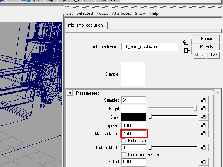The width and height of the screenshot is (223, 167).
Task: Open the List menu
Action: pyautogui.click(x=70, y=13)
